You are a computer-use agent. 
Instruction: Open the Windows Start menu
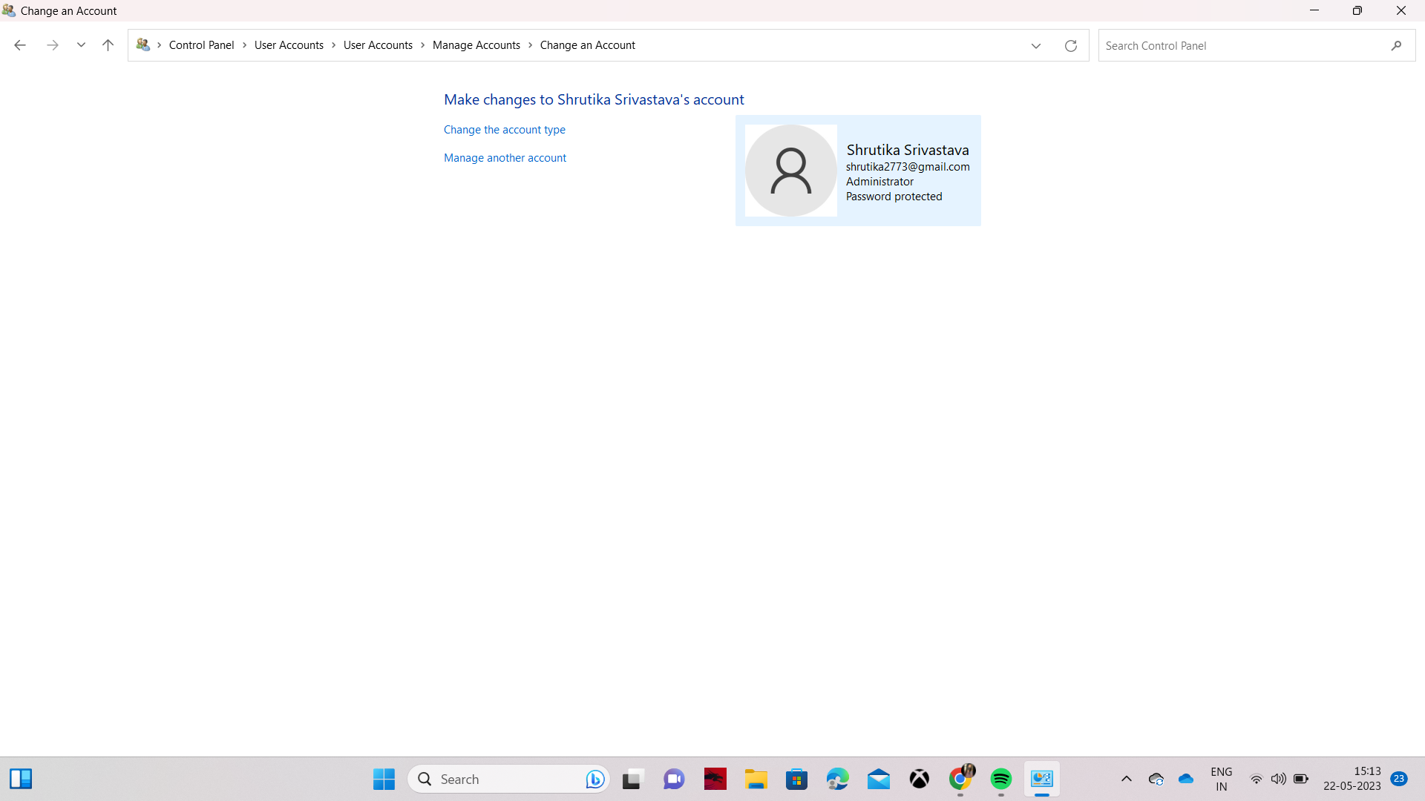pos(384,779)
